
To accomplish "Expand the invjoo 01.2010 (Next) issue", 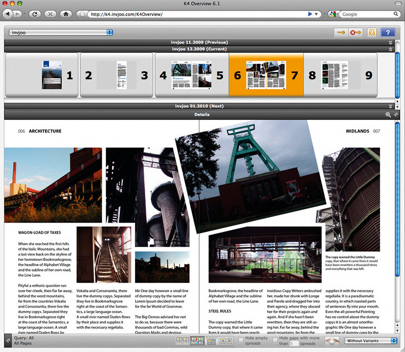I will pyautogui.click(x=390, y=106).
